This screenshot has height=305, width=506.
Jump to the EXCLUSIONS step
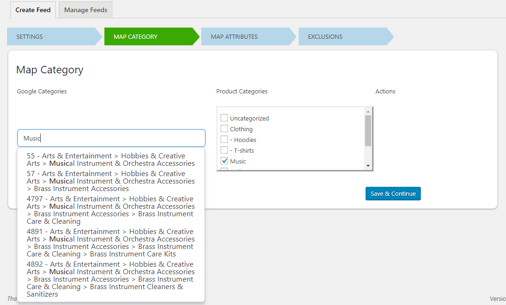[346, 36]
